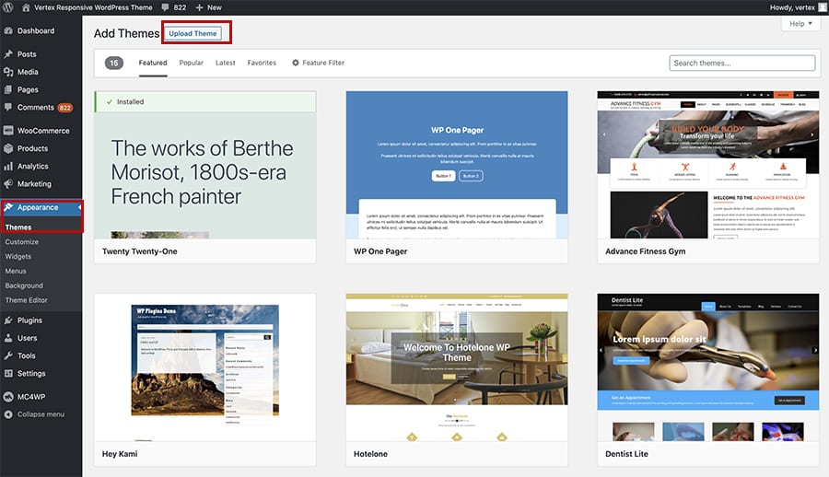This screenshot has height=477, width=829.
Task: Click the user avatar next to Howdy, vertex
Action: (823, 7)
